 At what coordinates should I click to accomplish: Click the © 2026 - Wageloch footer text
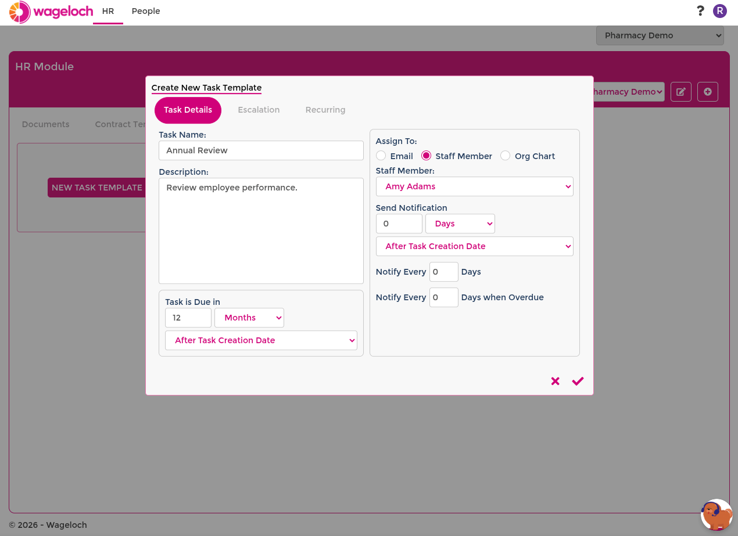click(x=48, y=525)
